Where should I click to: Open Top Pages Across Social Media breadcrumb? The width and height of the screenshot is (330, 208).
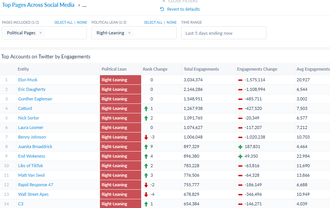pos(38,5)
